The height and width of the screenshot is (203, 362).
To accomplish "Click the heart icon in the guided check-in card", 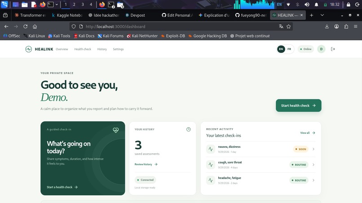I will 116,130.
